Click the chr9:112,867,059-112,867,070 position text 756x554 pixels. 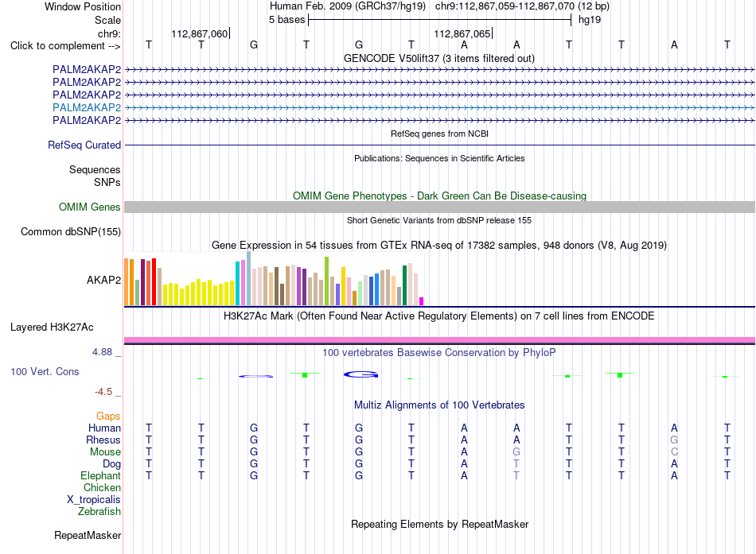pos(505,6)
